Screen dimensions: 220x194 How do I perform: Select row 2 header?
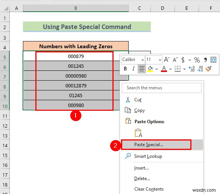(5, 27)
